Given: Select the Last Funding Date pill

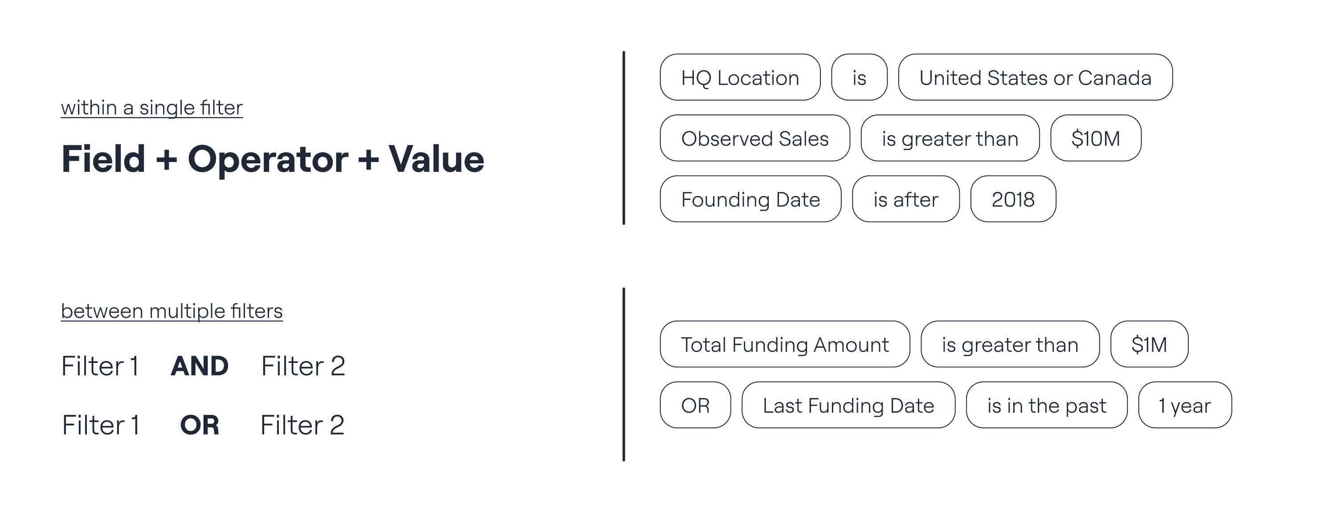Looking at the screenshot, I should coord(848,405).
